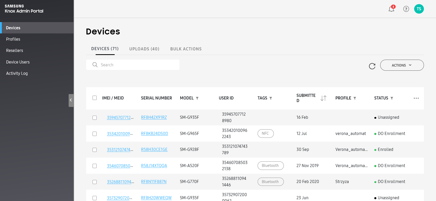Open Resellers in the sidebar
The height and width of the screenshot is (201, 436).
[37, 50]
